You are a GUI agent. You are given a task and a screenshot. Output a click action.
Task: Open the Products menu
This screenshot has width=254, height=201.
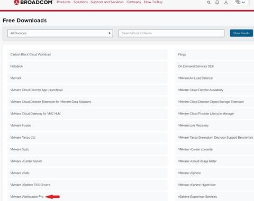click(63, 2)
